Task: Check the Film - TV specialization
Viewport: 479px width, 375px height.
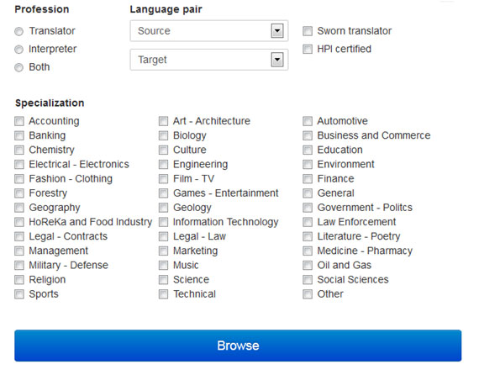Action: 163,179
